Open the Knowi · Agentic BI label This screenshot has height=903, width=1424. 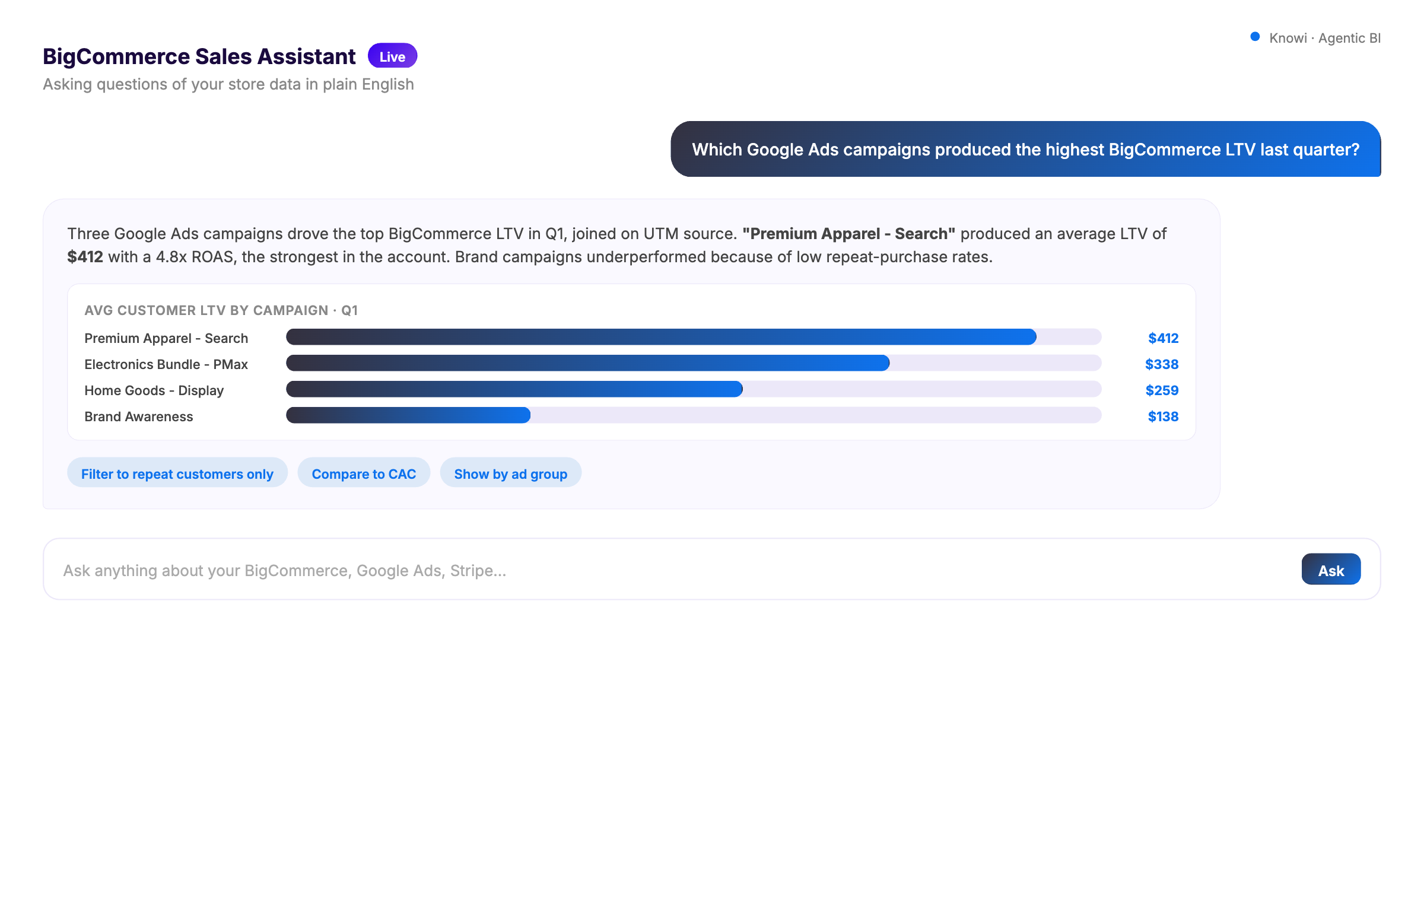[1325, 38]
